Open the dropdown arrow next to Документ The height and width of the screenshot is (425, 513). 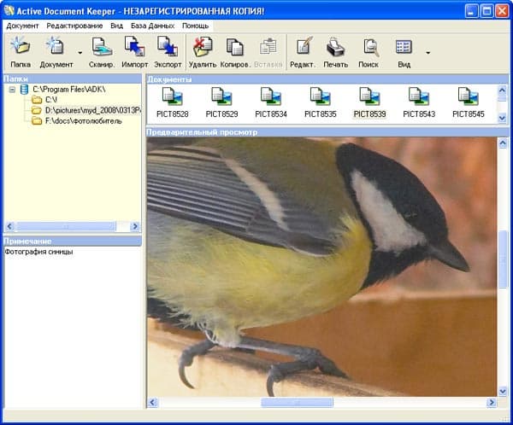click(80, 52)
